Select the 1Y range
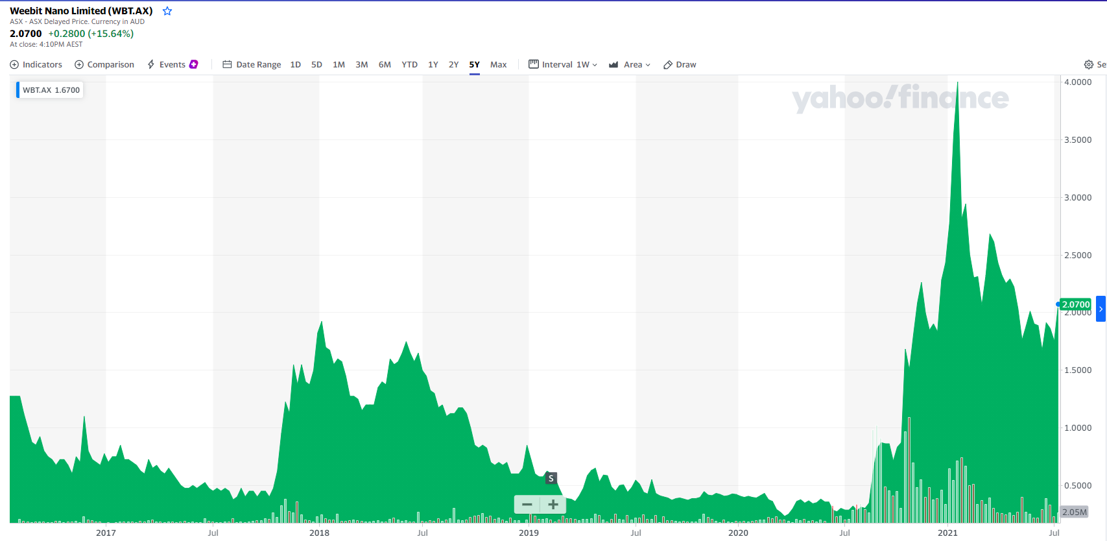 pyautogui.click(x=433, y=64)
